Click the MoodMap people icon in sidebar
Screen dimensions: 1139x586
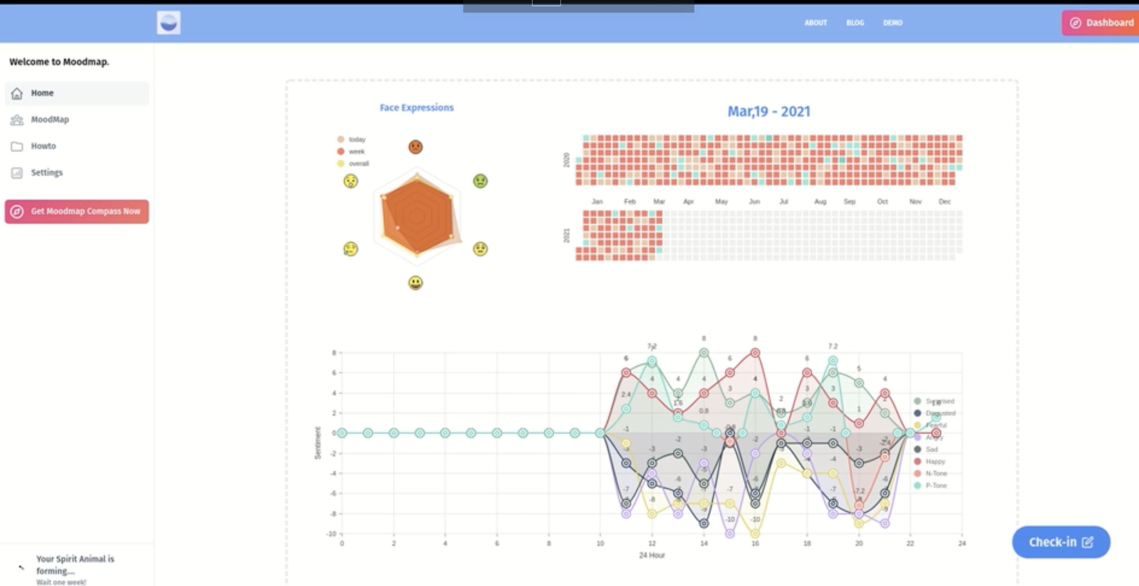[x=17, y=120]
